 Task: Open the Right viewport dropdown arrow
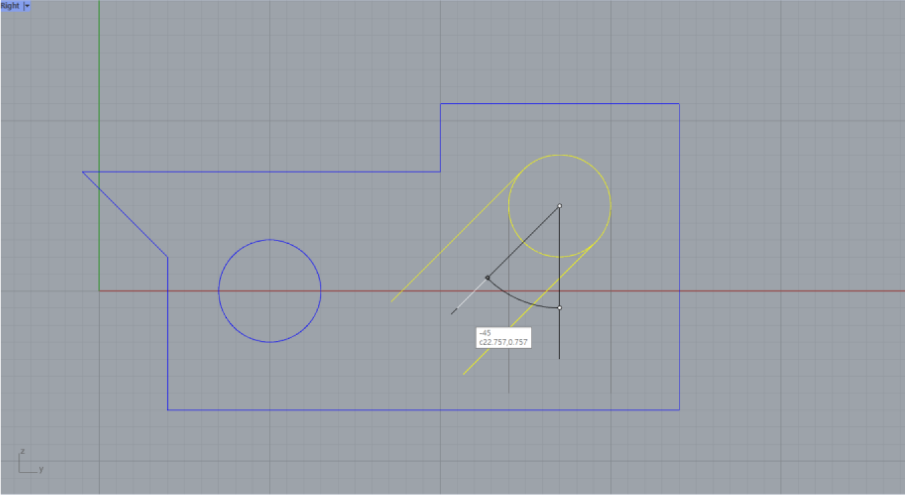click(27, 5)
